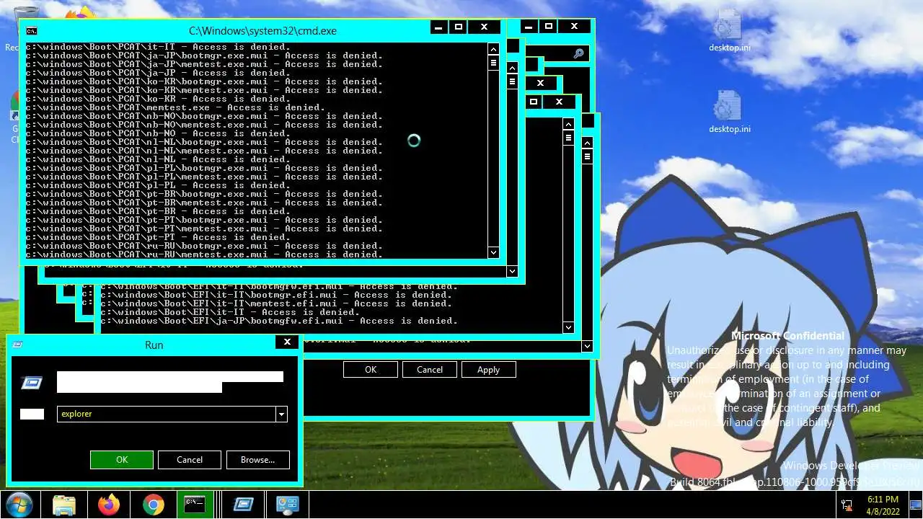Cancel the Run dialog

point(190,460)
